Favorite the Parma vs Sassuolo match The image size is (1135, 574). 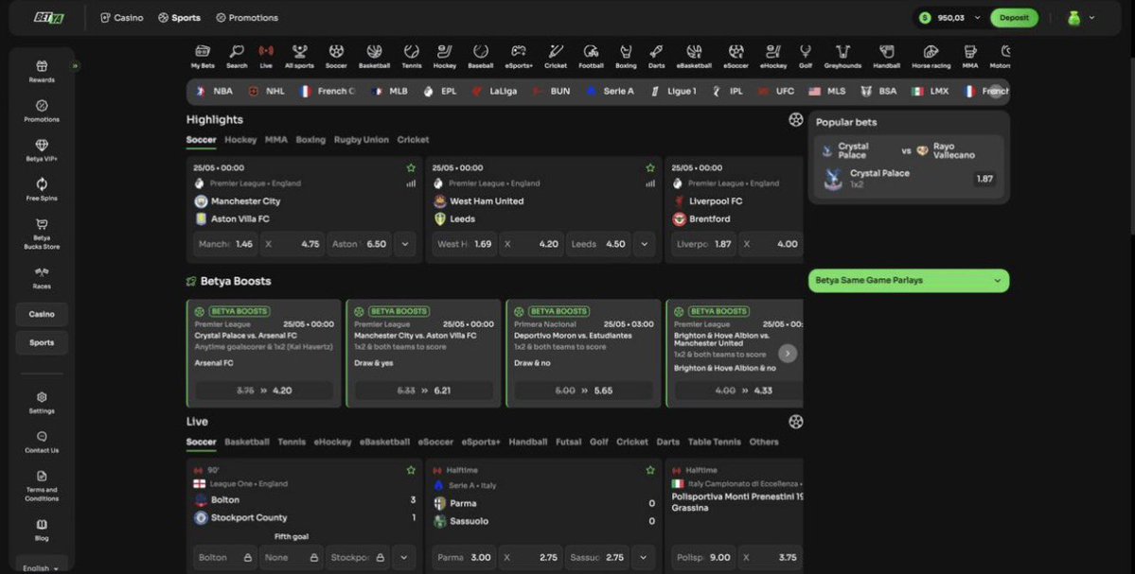pos(650,470)
